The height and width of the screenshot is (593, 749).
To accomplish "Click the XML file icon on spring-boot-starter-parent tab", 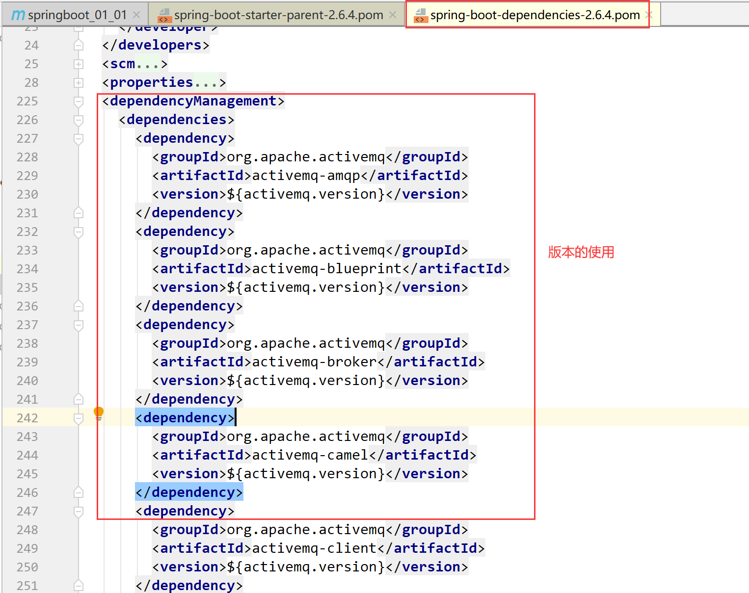I will point(164,15).
